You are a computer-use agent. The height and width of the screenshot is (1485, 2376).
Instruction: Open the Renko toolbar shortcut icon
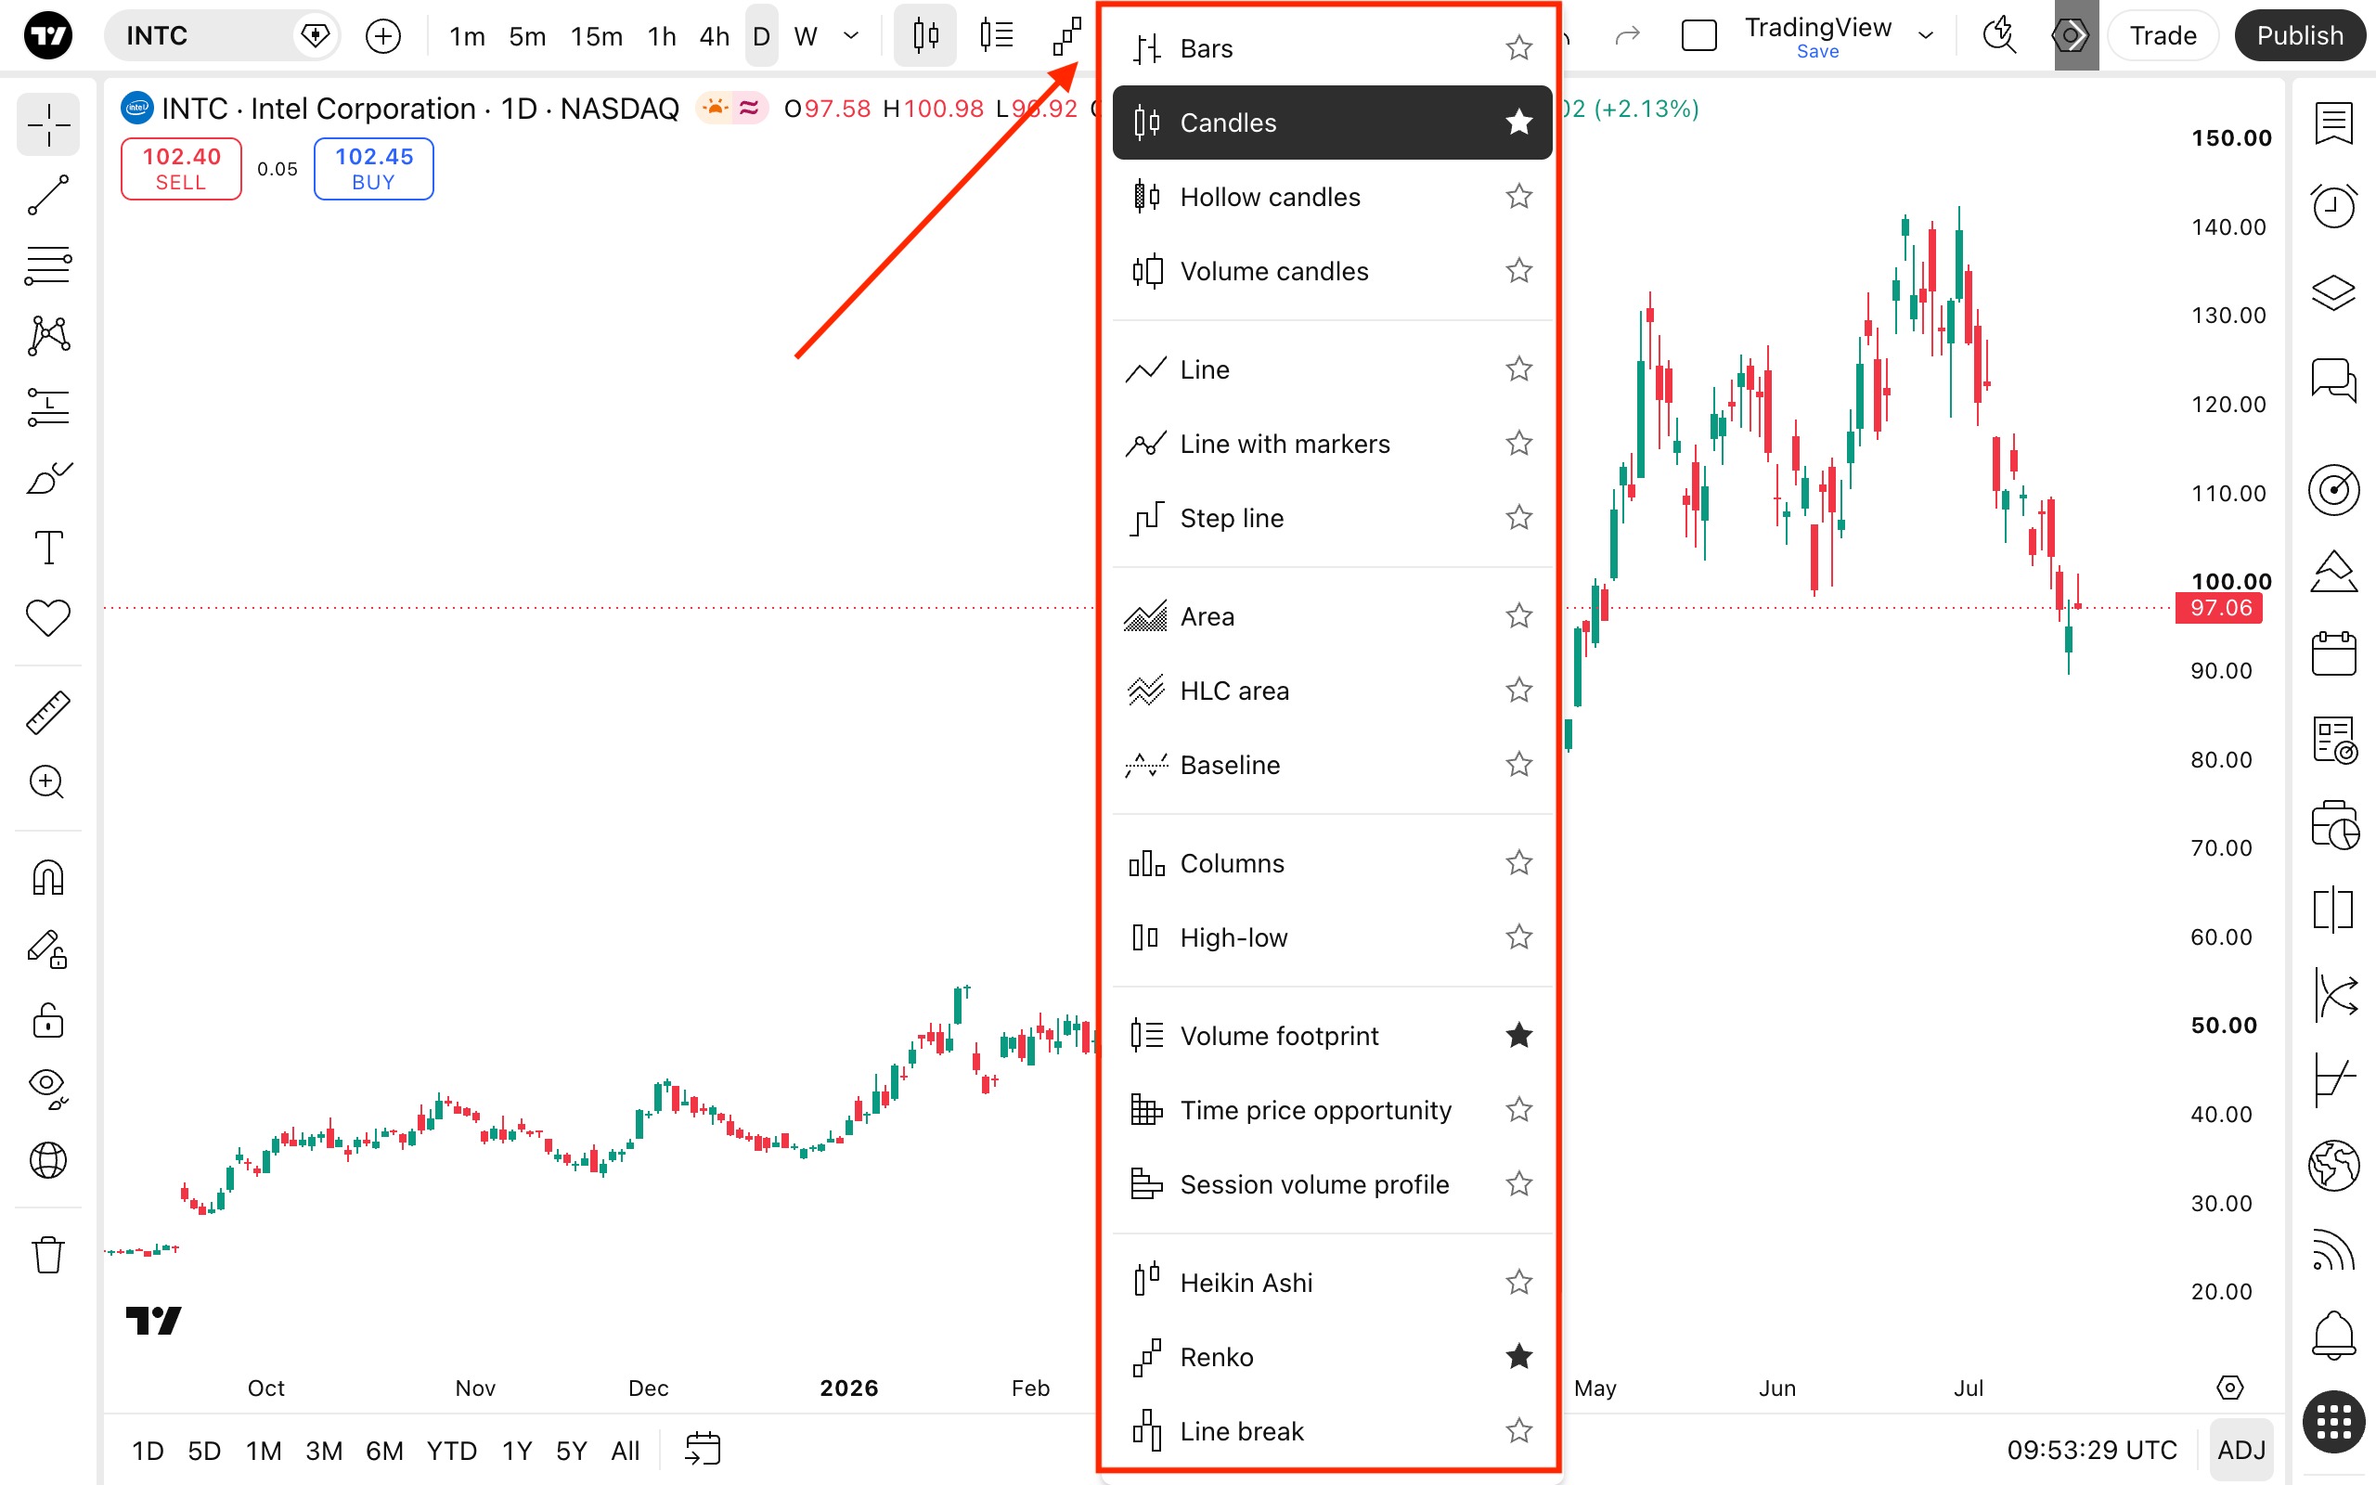pyautogui.click(x=1067, y=36)
